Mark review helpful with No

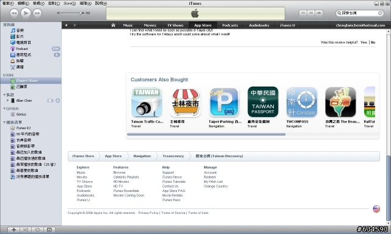pyautogui.click(x=373, y=42)
